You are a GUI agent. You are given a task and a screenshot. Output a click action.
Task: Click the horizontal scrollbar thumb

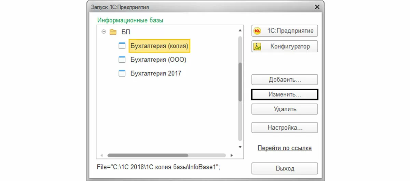coord(148,155)
